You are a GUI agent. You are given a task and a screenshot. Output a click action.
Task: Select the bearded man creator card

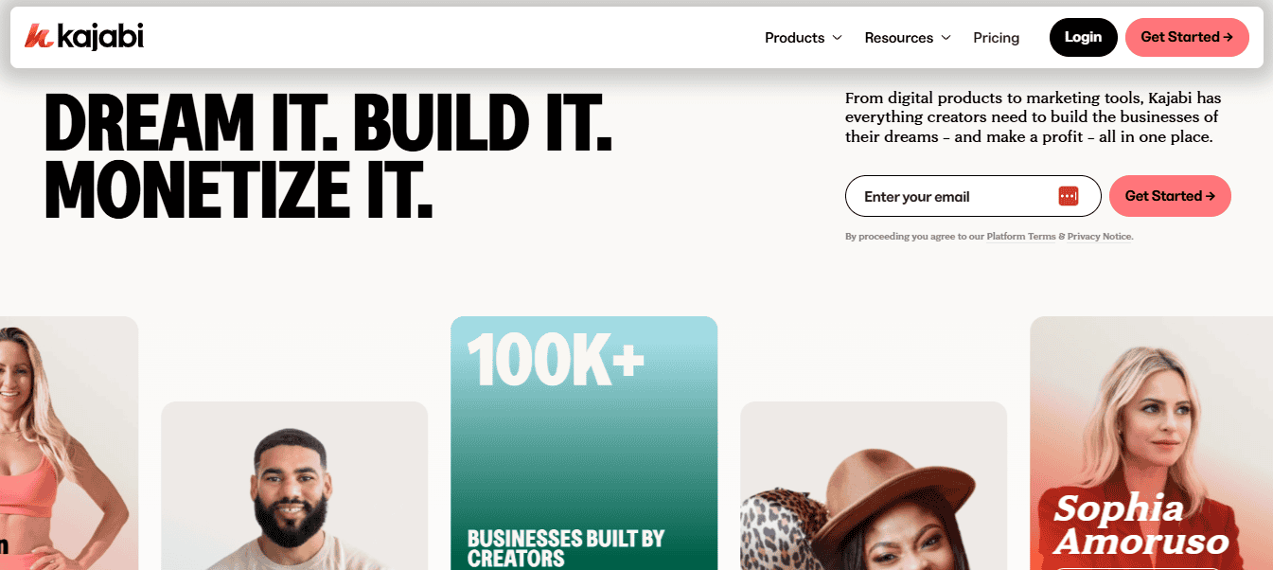[x=294, y=486]
